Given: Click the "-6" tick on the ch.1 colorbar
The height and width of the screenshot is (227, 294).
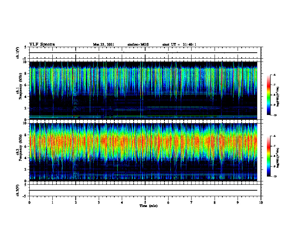Looking at the screenshot, I should 274,75.
